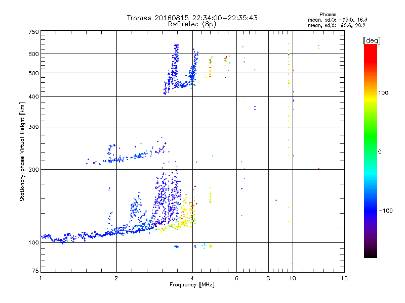Image resolution: width=405 pixels, height=303 pixels.
Task: Click the y-axis tick label '750'
Action: pos(33,32)
